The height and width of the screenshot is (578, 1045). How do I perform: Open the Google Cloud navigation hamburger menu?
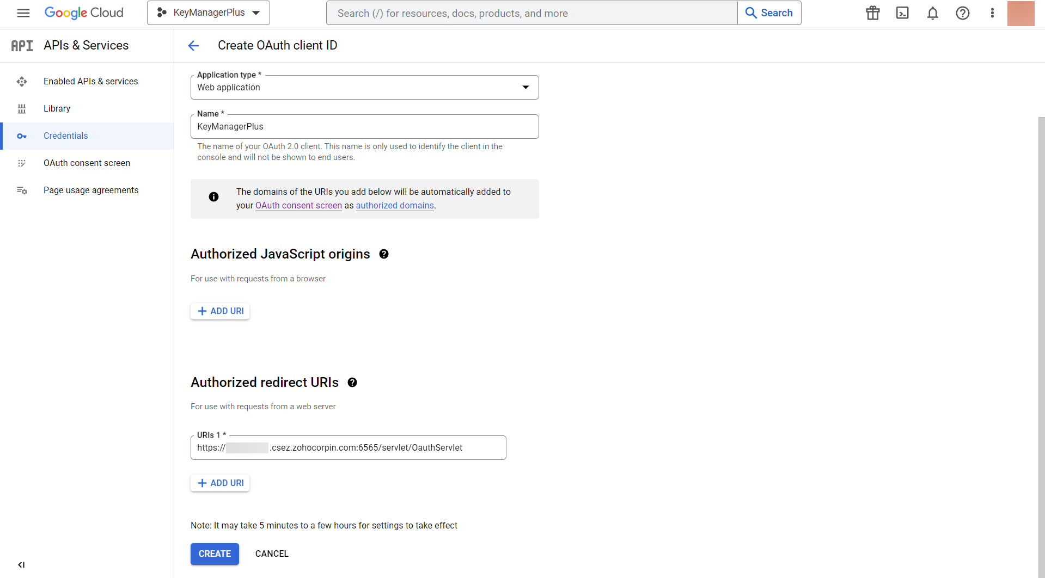pyautogui.click(x=23, y=13)
